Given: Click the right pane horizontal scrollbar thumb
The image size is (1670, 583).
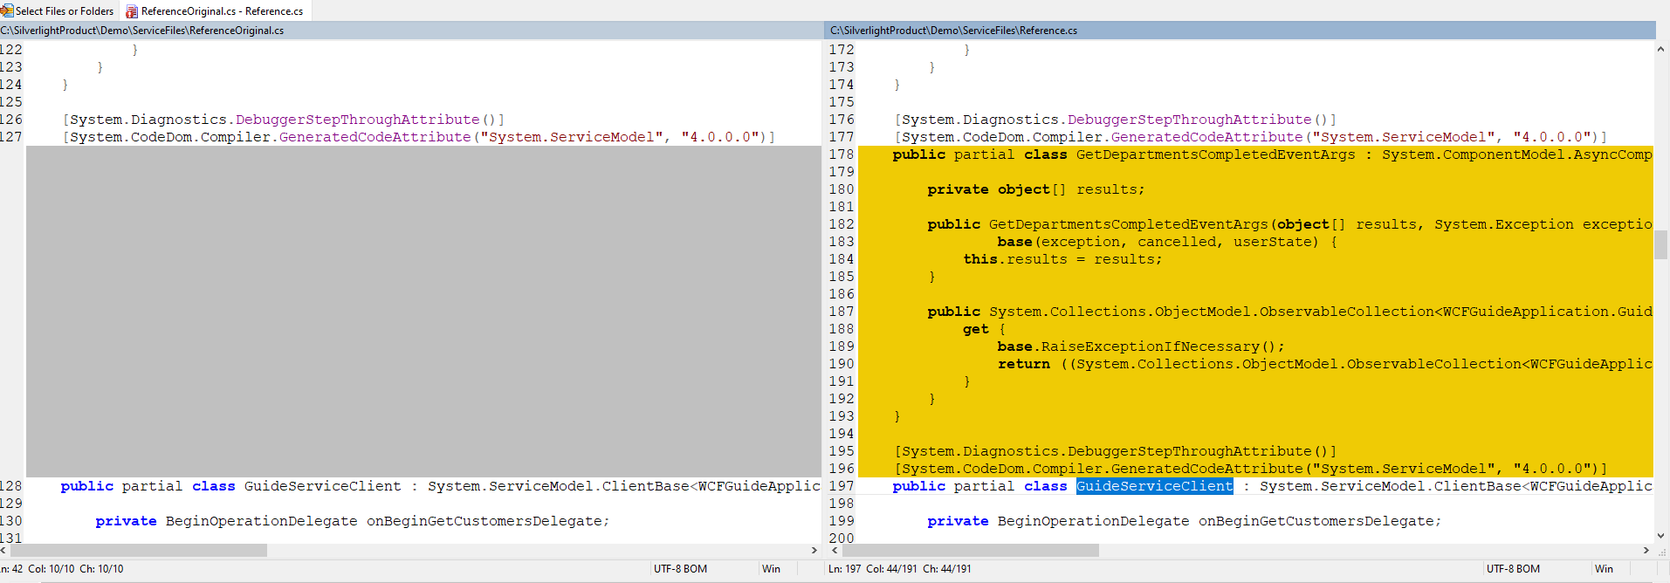Looking at the screenshot, I should coord(970,551).
